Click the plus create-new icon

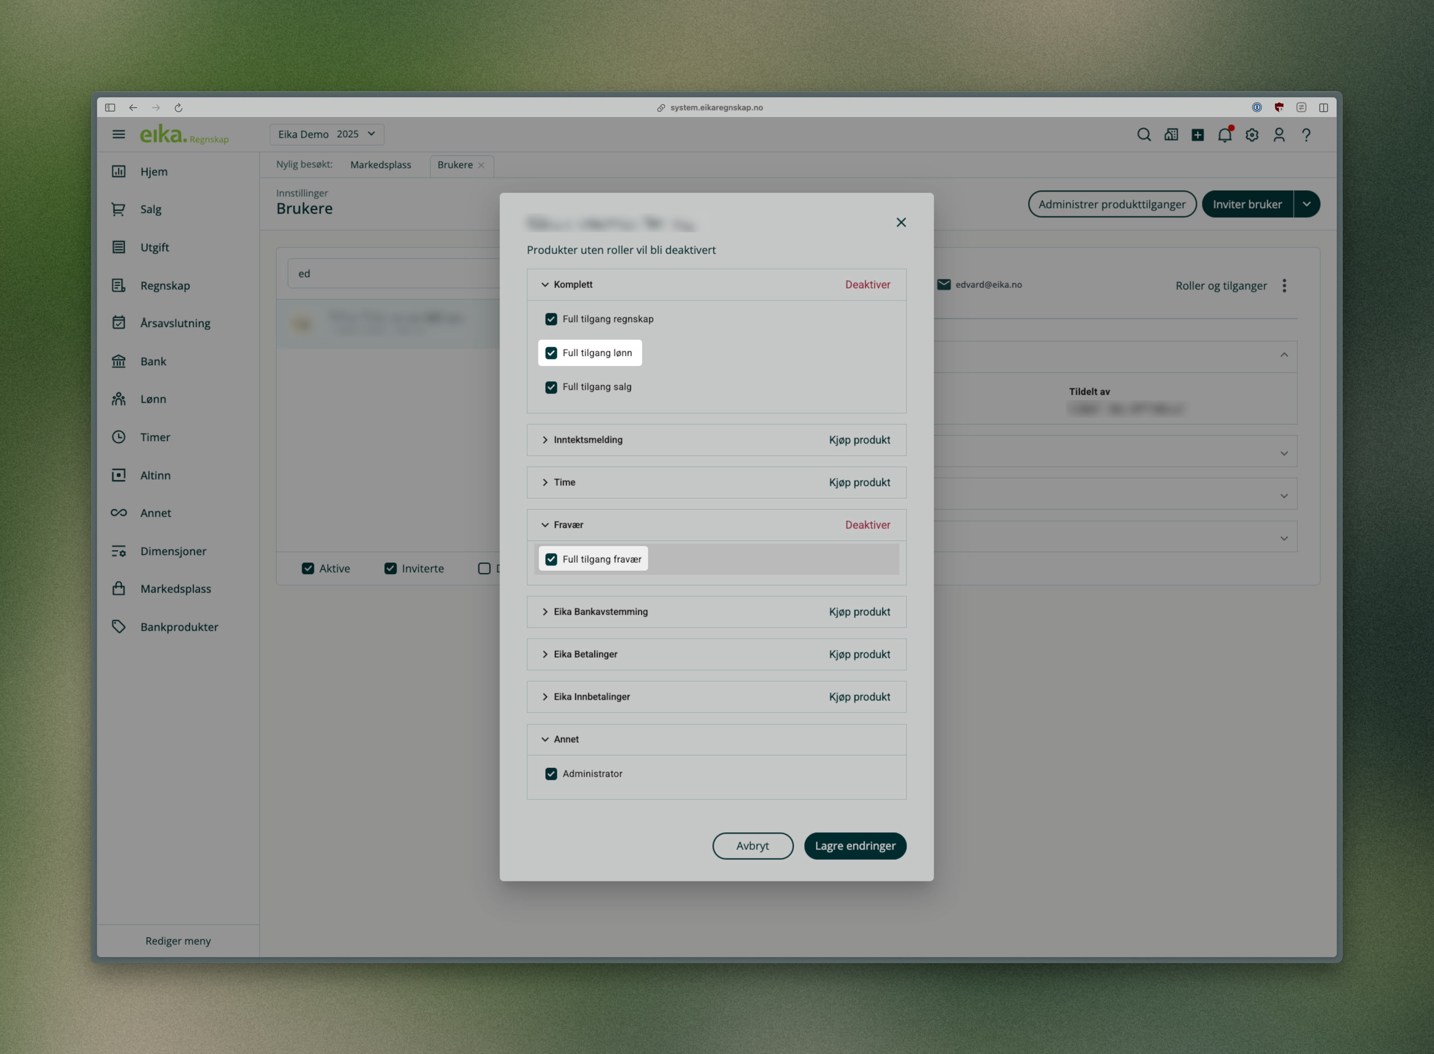tap(1197, 135)
